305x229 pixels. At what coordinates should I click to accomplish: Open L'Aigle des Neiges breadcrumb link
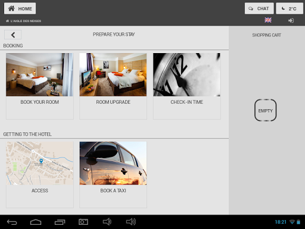point(24,21)
